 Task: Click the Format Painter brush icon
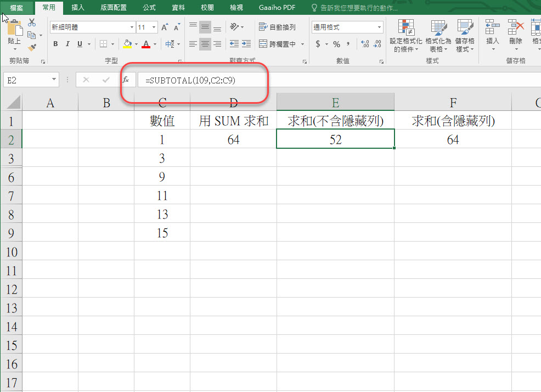(32, 48)
